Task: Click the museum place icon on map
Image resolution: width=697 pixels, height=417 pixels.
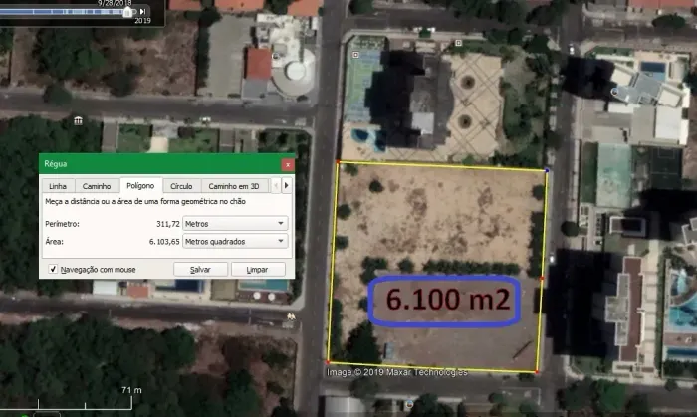Action: pyautogui.click(x=79, y=120)
